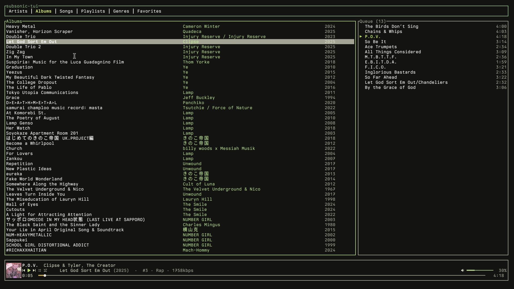Click the previous track button

pyautogui.click(x=24, y=271)
